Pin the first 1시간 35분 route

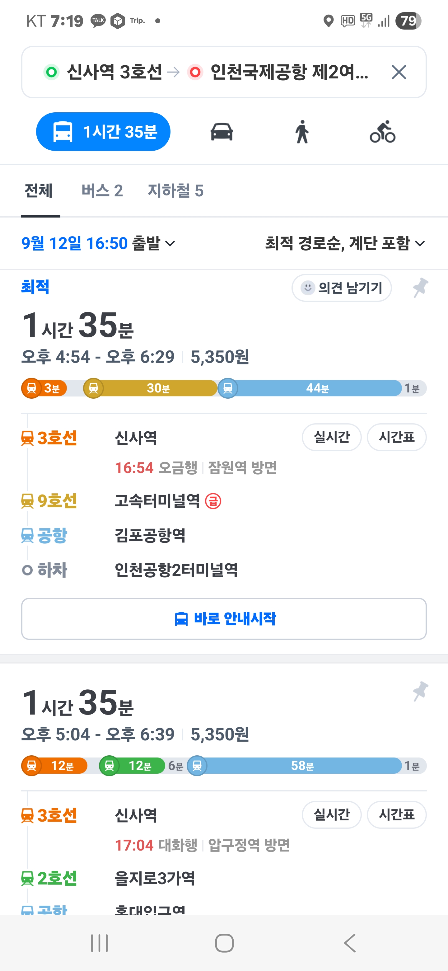click(x=420, y=288)
